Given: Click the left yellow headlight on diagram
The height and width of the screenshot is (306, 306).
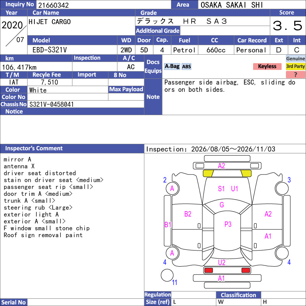Looking at the screenshot, I should point(208,173).
